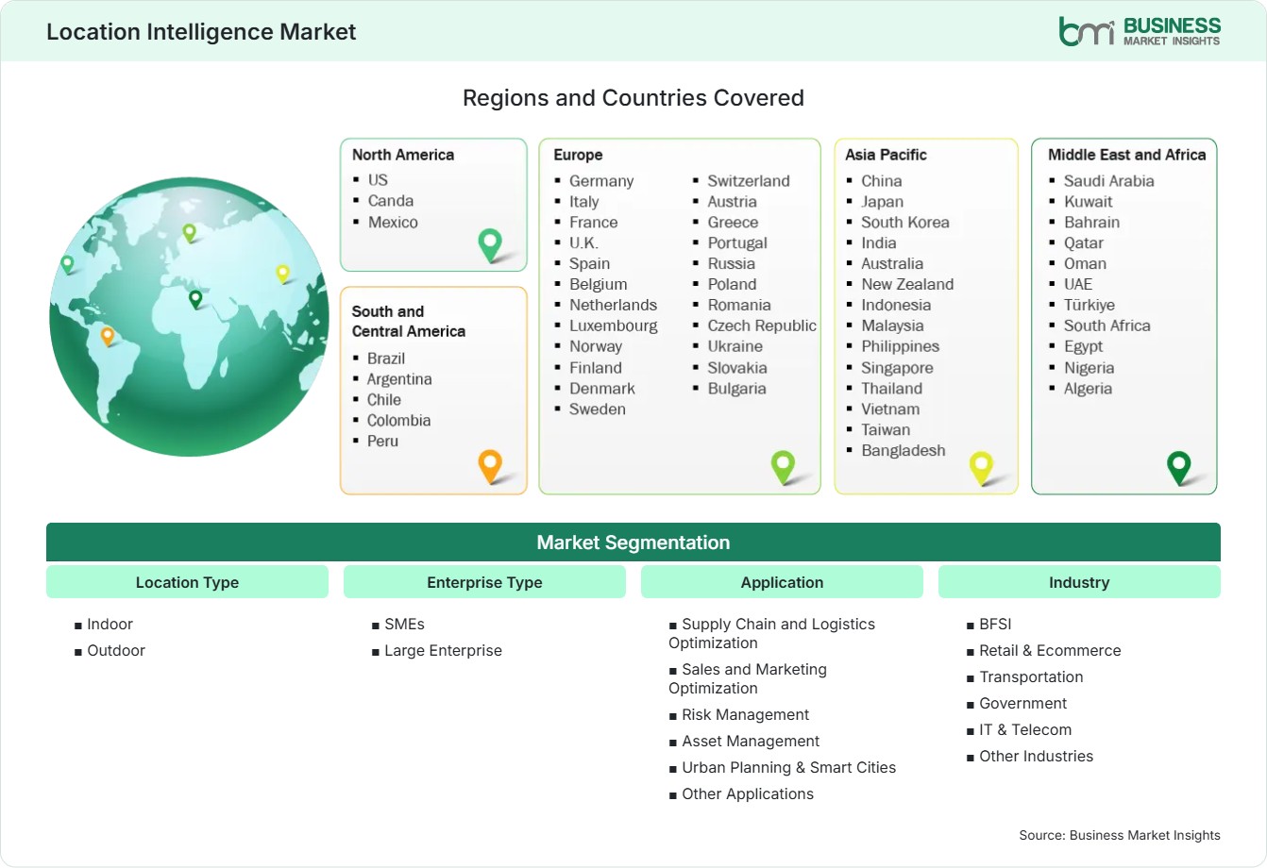Click Algeria in Middle East list
Image resolution: width=1267 pixels, height=868 pixels.
tap(1089, 389)
